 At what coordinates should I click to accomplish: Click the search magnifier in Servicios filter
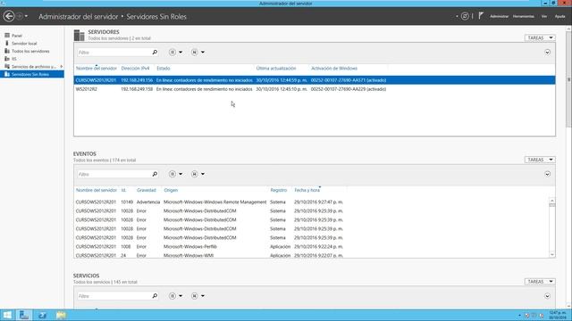[155, 296]
